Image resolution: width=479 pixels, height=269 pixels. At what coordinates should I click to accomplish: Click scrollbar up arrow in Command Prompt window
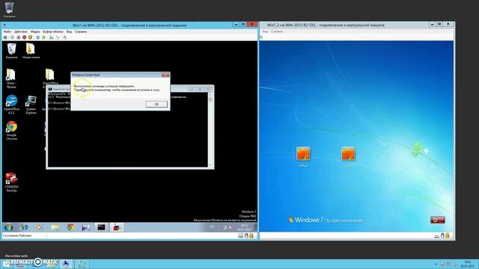(210, 95)
